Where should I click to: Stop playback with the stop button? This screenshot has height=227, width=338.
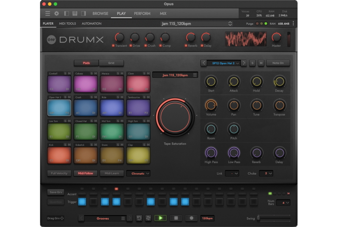pyautogui.click(x=176, y=218)
